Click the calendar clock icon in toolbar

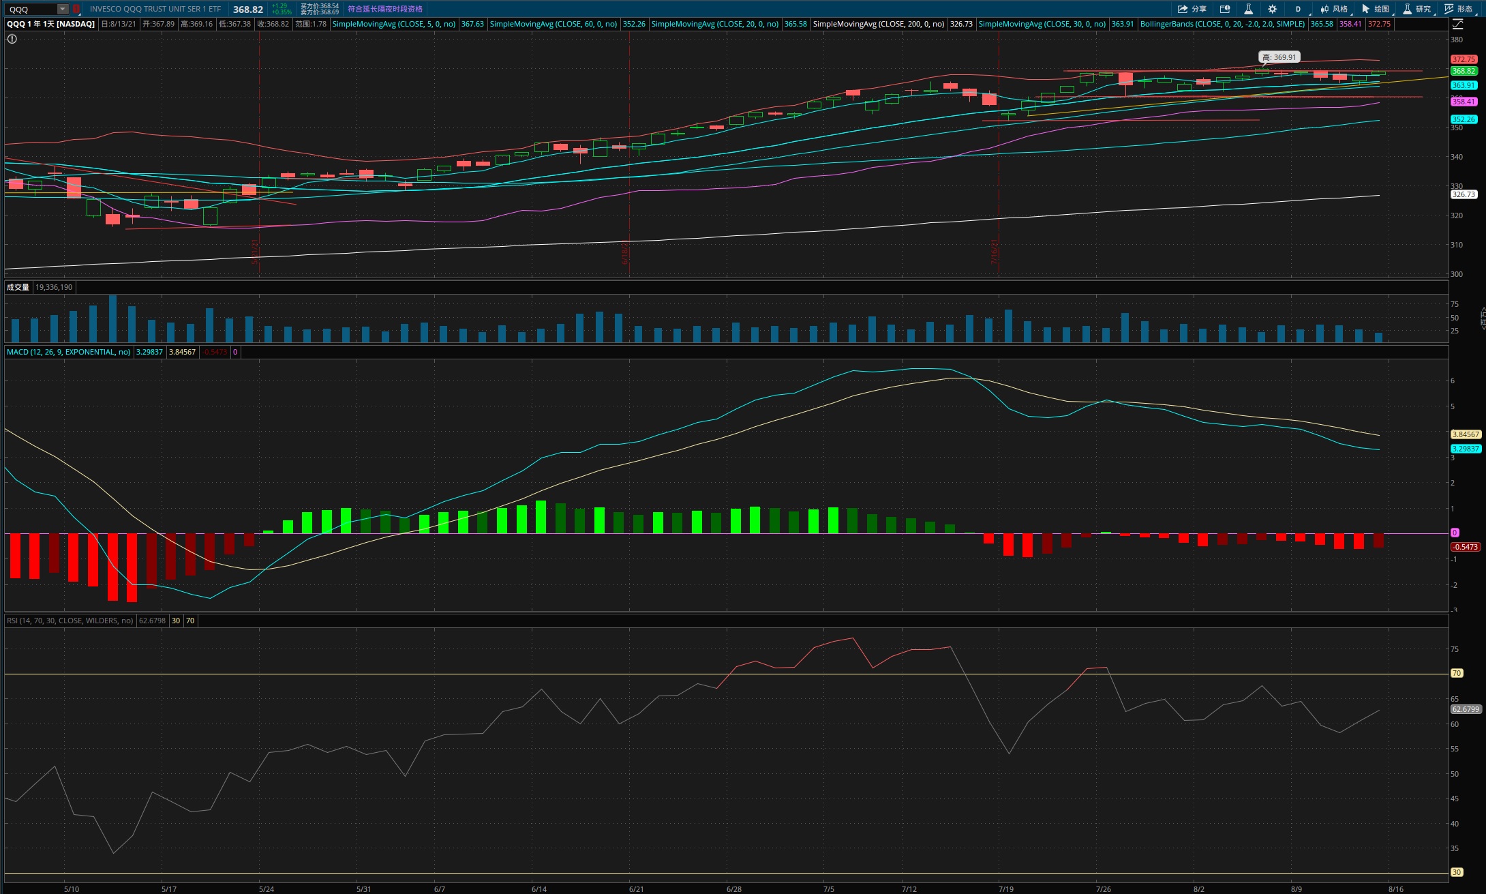click(x=1225, y=9)
